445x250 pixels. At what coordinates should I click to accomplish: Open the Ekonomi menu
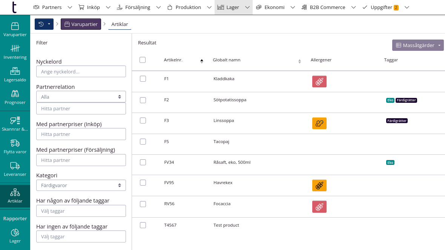(x=270, y=7)
